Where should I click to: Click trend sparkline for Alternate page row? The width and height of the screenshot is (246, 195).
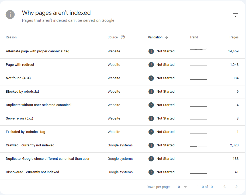(198, 49)
